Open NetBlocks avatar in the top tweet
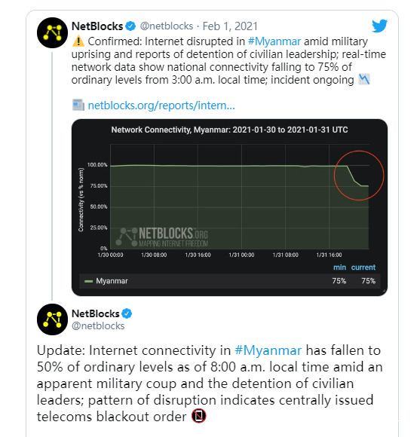The width and height of the screenshot is (420, 437). [x=52, y=32]
